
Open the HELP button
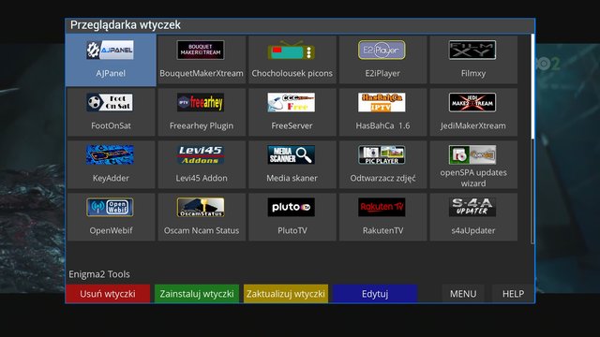click(513, 293)
